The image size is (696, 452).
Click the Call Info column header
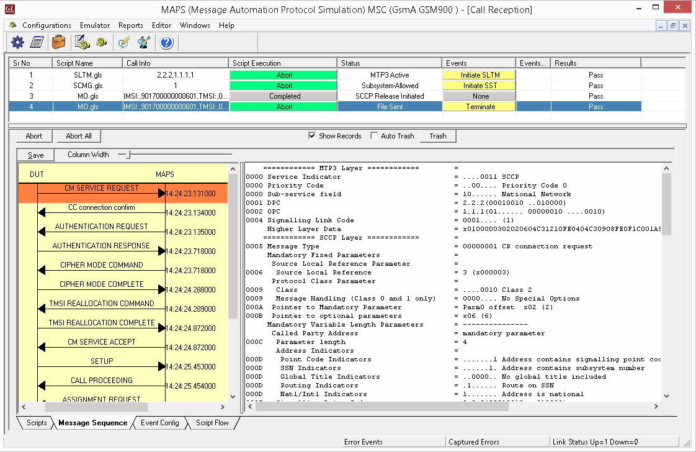(x=176, y=63)
